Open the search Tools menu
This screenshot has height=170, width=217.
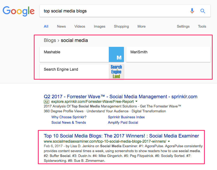(202, 27)
